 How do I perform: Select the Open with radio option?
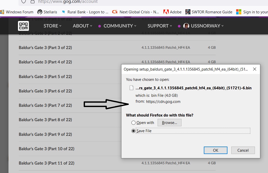pos(133,123)
